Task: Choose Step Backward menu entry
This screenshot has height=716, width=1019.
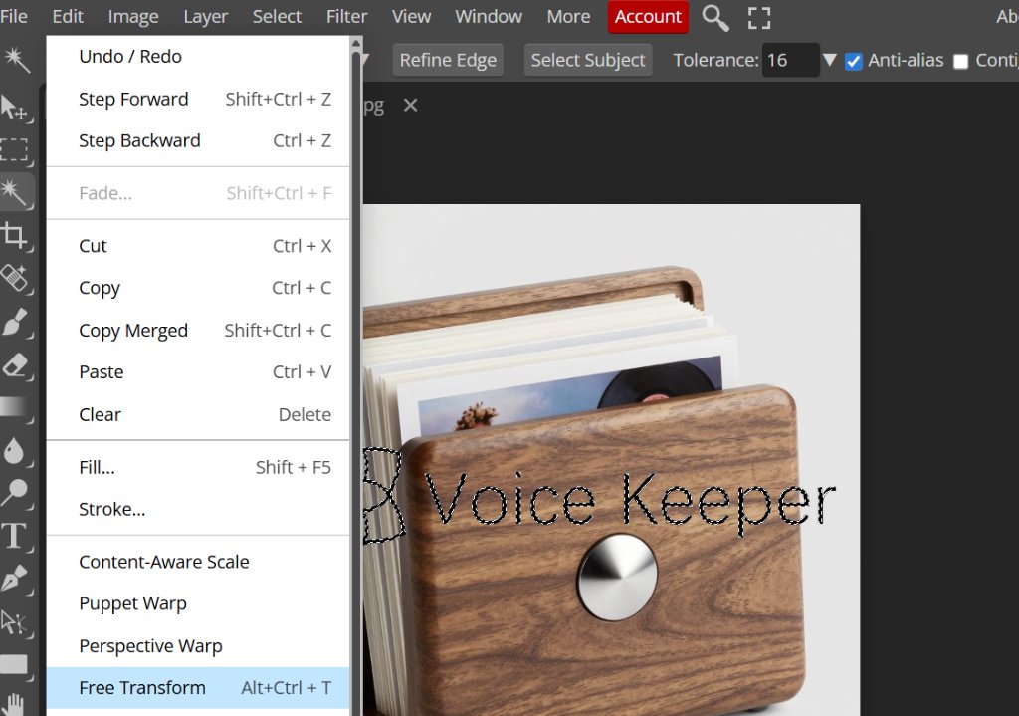Action: coord(198,140)
